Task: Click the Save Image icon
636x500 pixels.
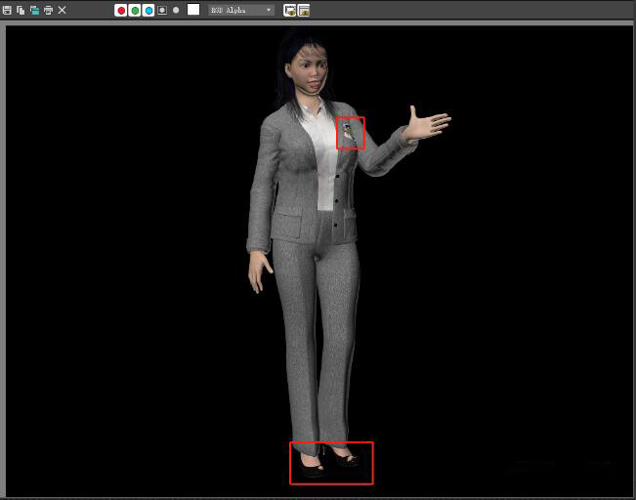Action: tap(7, 10)
